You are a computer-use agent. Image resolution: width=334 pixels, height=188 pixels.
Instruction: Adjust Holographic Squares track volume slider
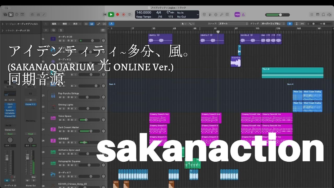click(x=89, y=165)
